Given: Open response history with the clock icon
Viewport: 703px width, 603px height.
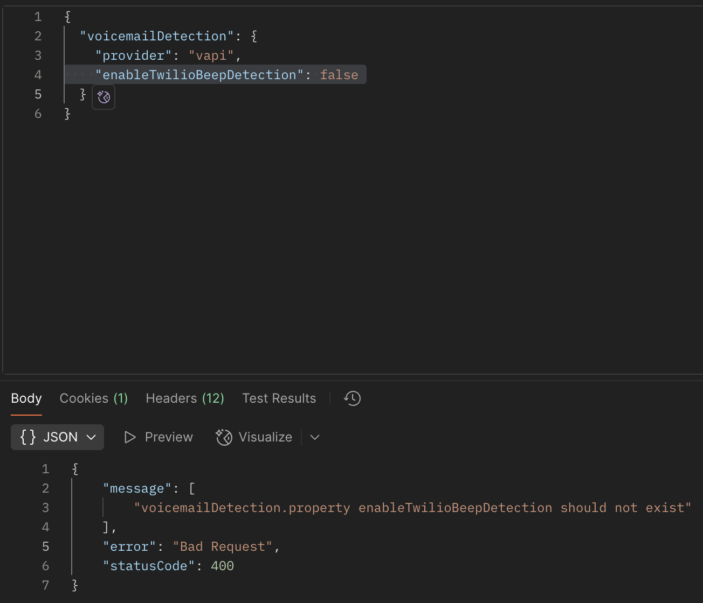Looking at the screenshot, I should [352, 398].
